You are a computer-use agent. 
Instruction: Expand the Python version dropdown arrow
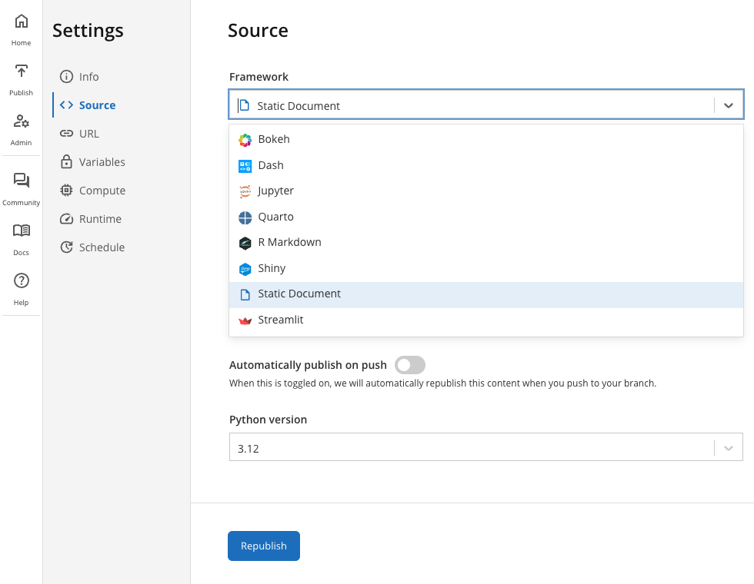click(729, 448)
